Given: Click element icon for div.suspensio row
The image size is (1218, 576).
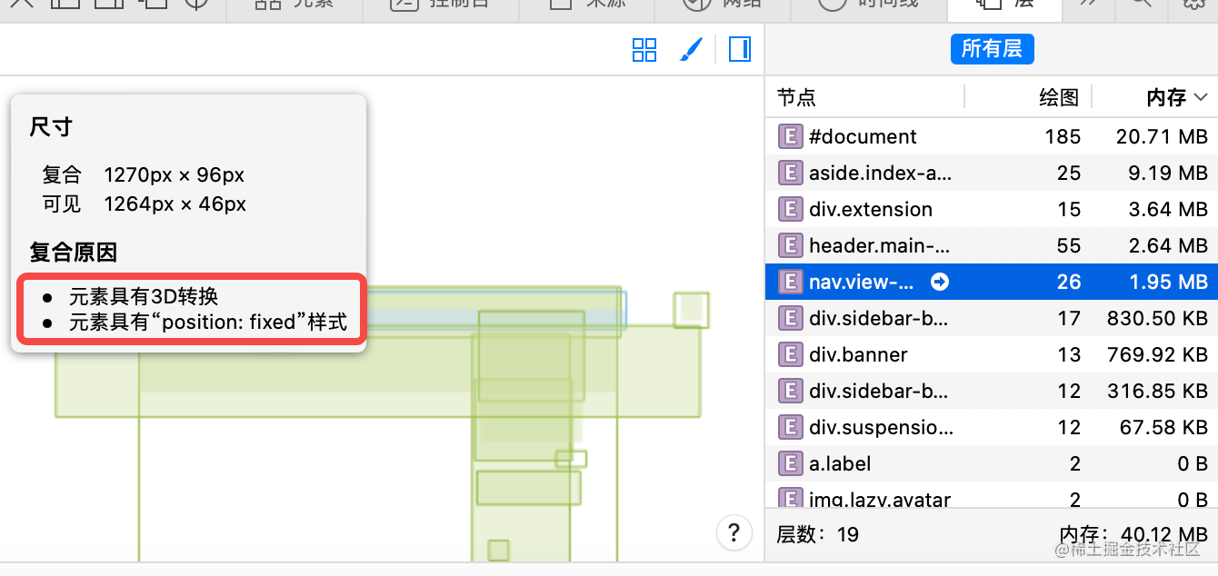Looking at the screenshot, I should [790, 427].
